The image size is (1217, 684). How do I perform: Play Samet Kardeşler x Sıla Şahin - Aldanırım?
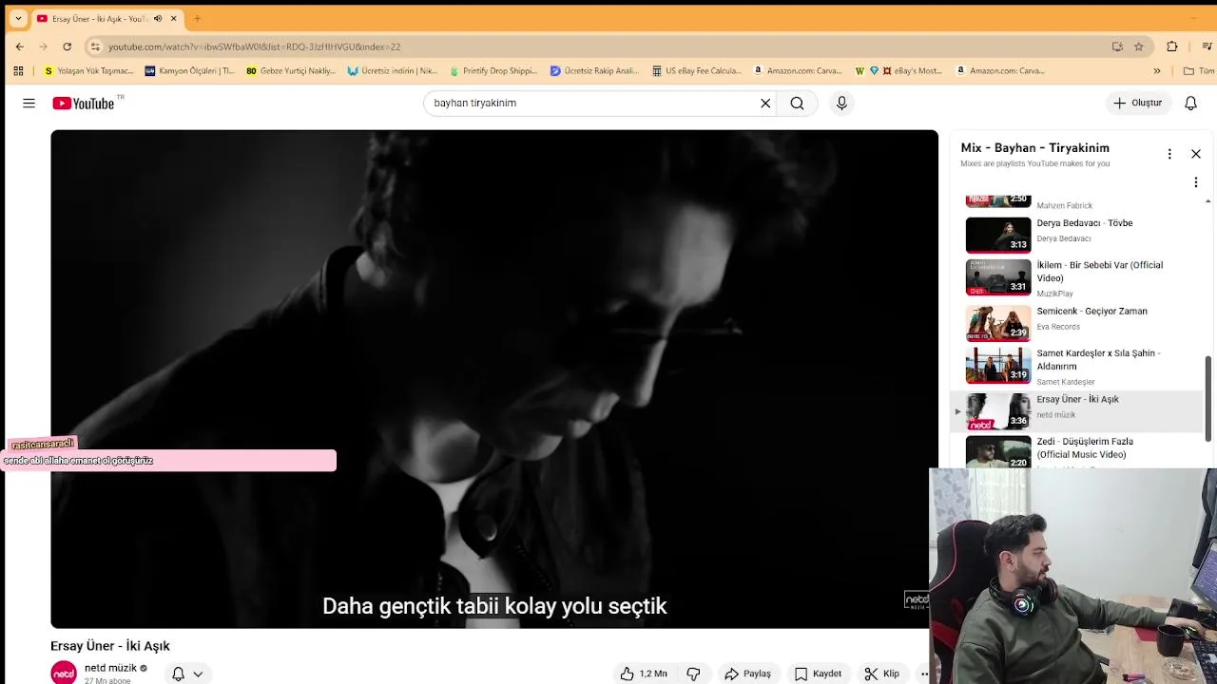(1078, 365)
